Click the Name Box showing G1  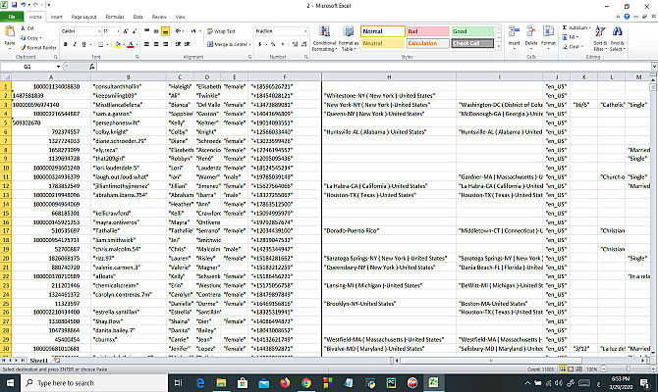pyautogui.click(x=27, y=67)
